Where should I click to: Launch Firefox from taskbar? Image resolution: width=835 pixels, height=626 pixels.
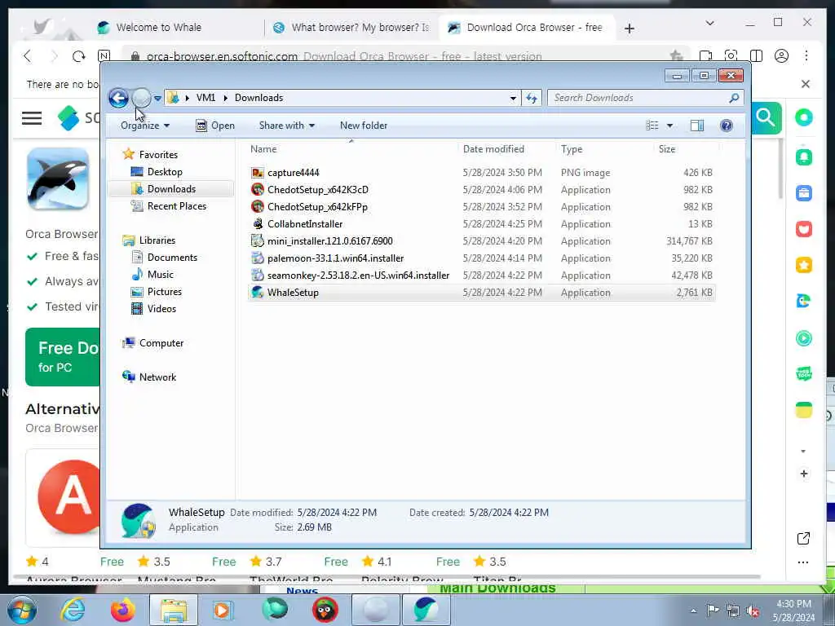click(122, 610)
